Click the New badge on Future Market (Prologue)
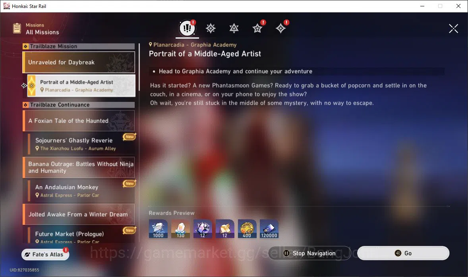This screenshot has width=468, height=277. pos(130,230)
